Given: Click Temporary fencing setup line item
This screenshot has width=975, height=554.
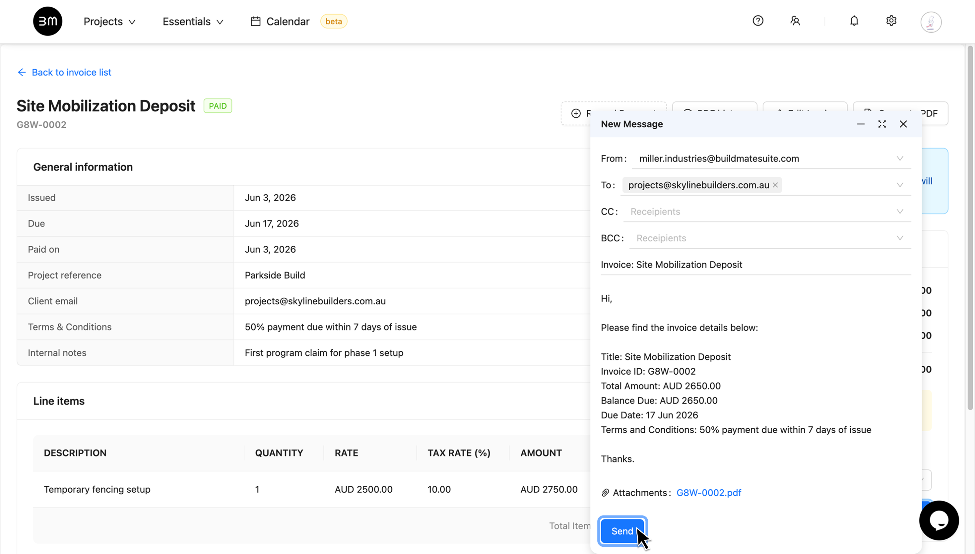Looking at the screenshot, I should (x=97, y=489).
